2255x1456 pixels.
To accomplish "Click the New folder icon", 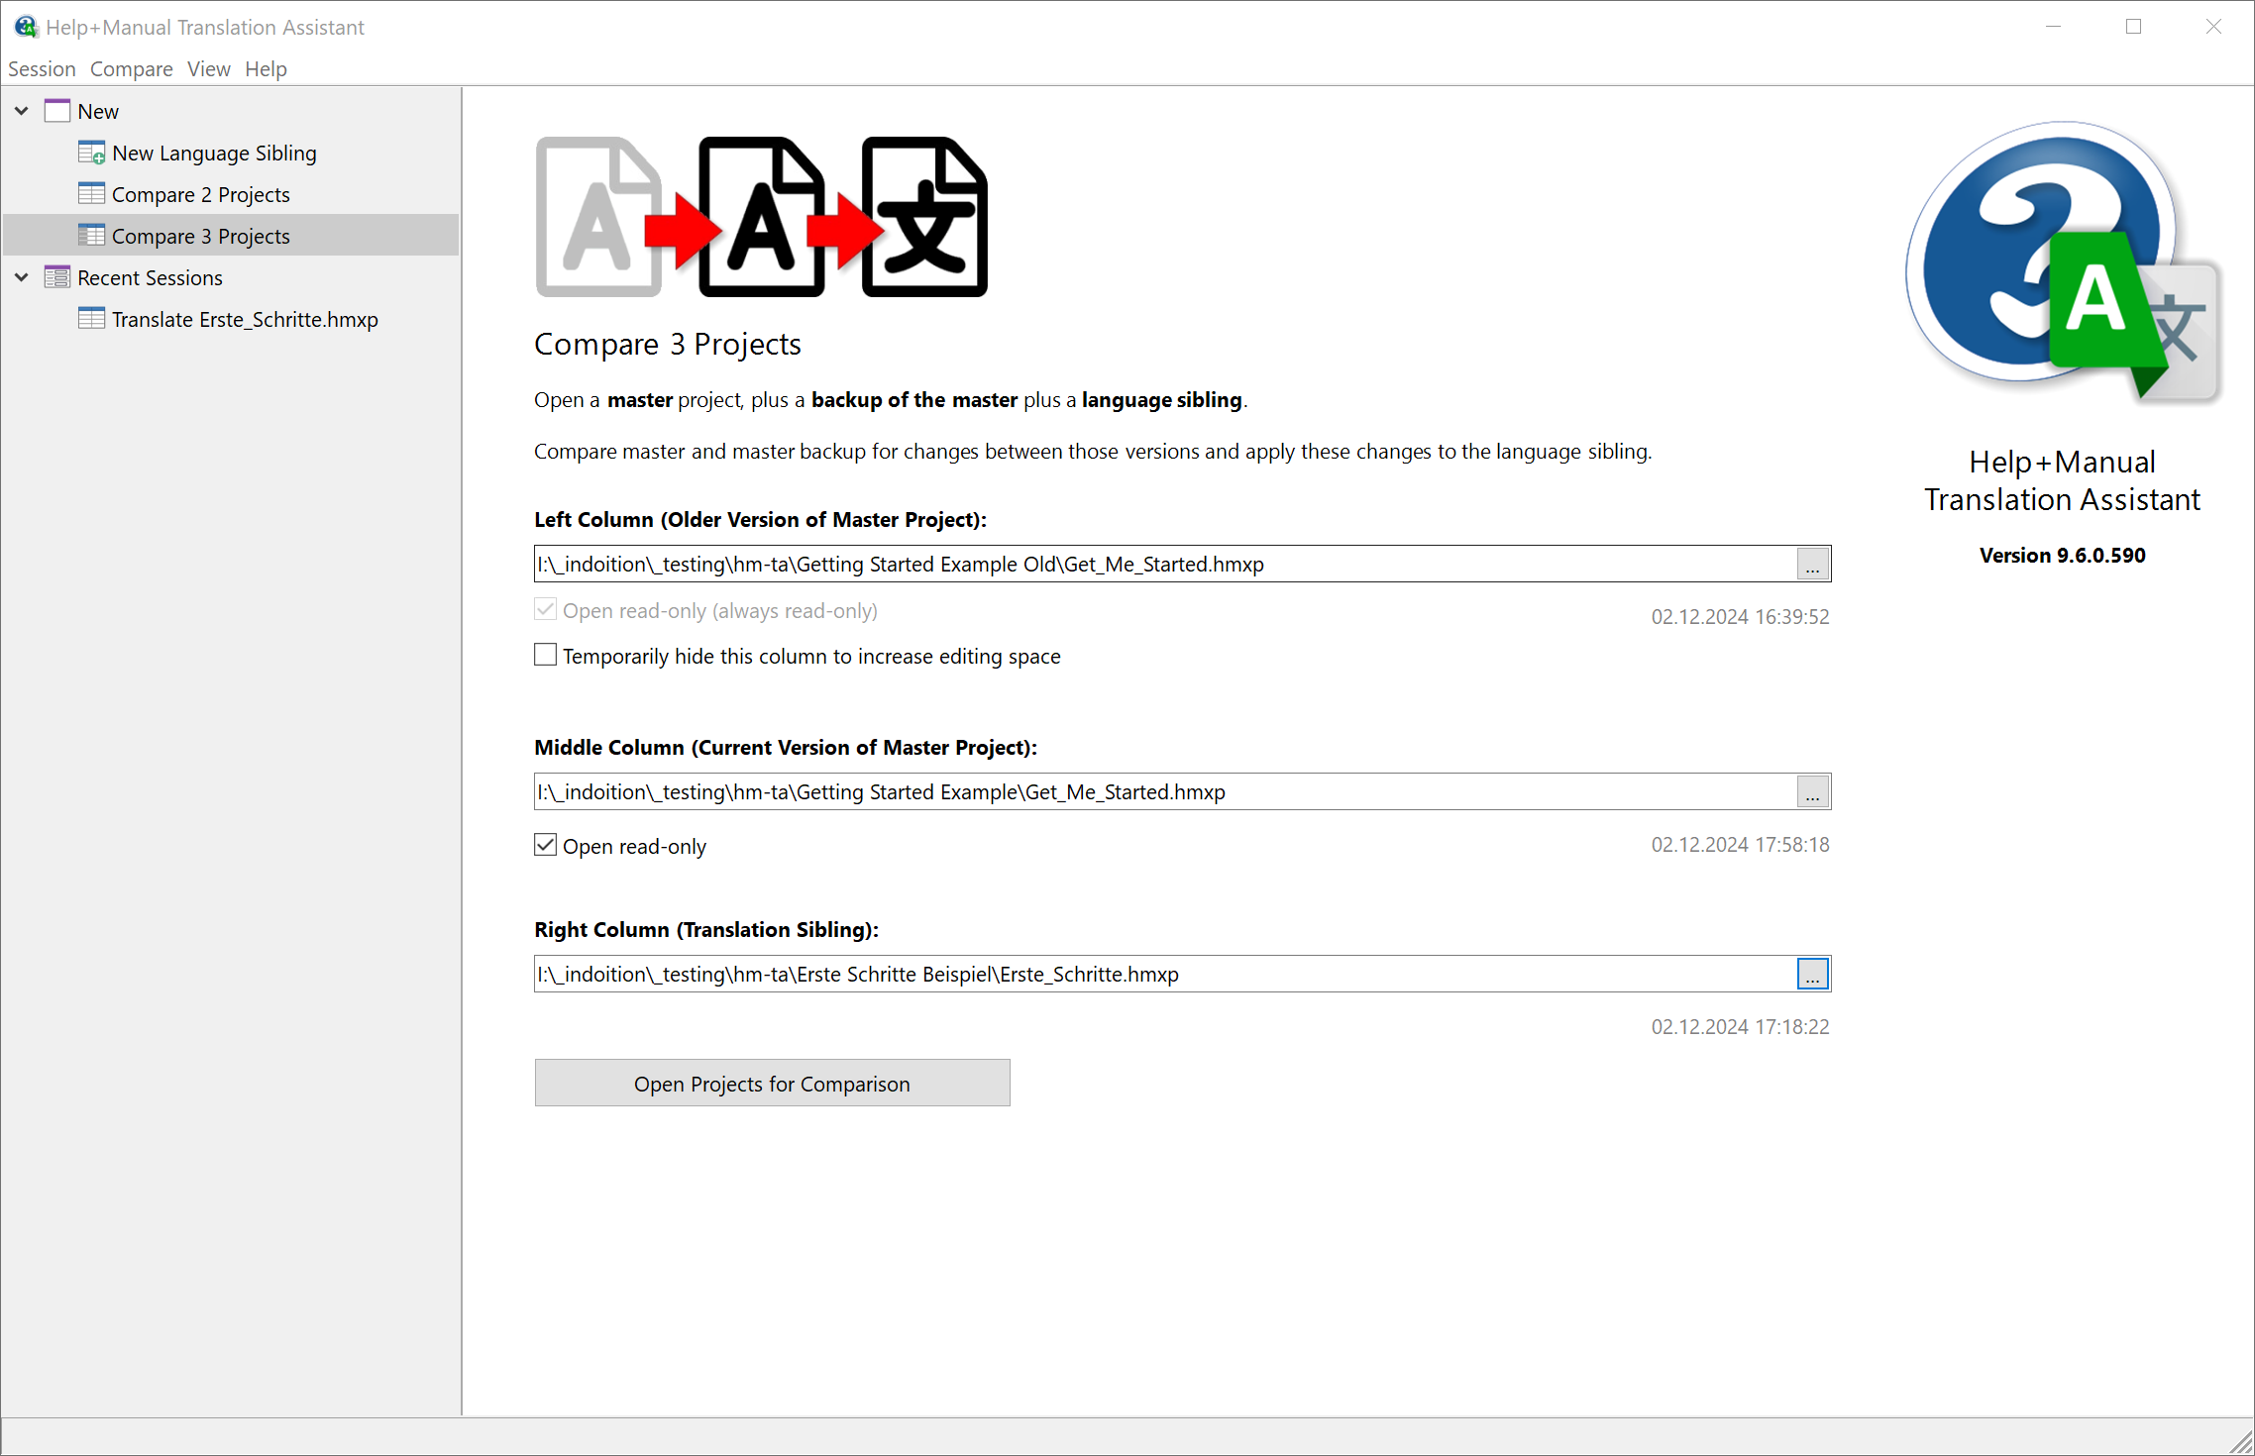I will (x=57, y=111).
